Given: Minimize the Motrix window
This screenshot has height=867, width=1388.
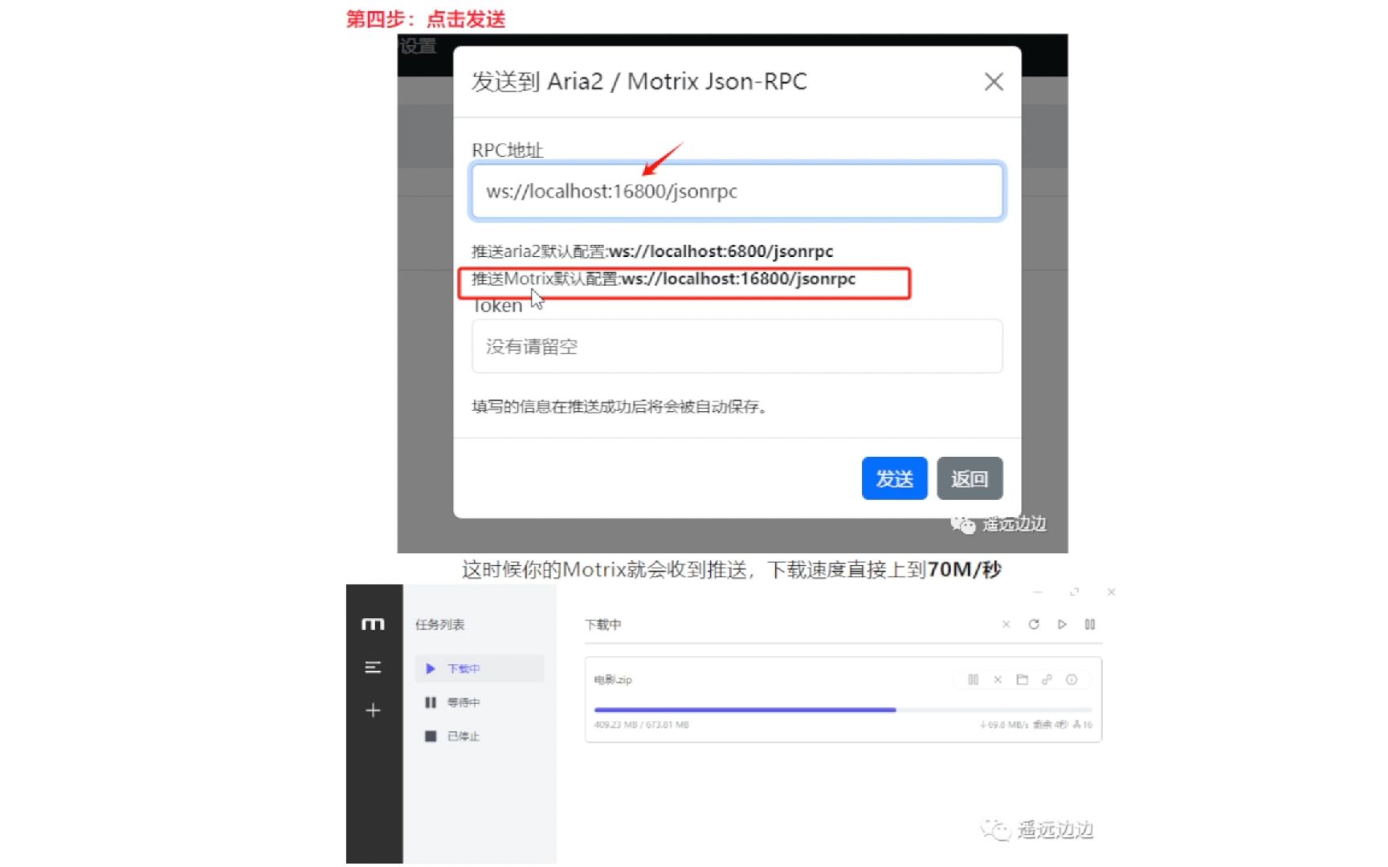Looking at the screenshot, I should coord(1038,592).
